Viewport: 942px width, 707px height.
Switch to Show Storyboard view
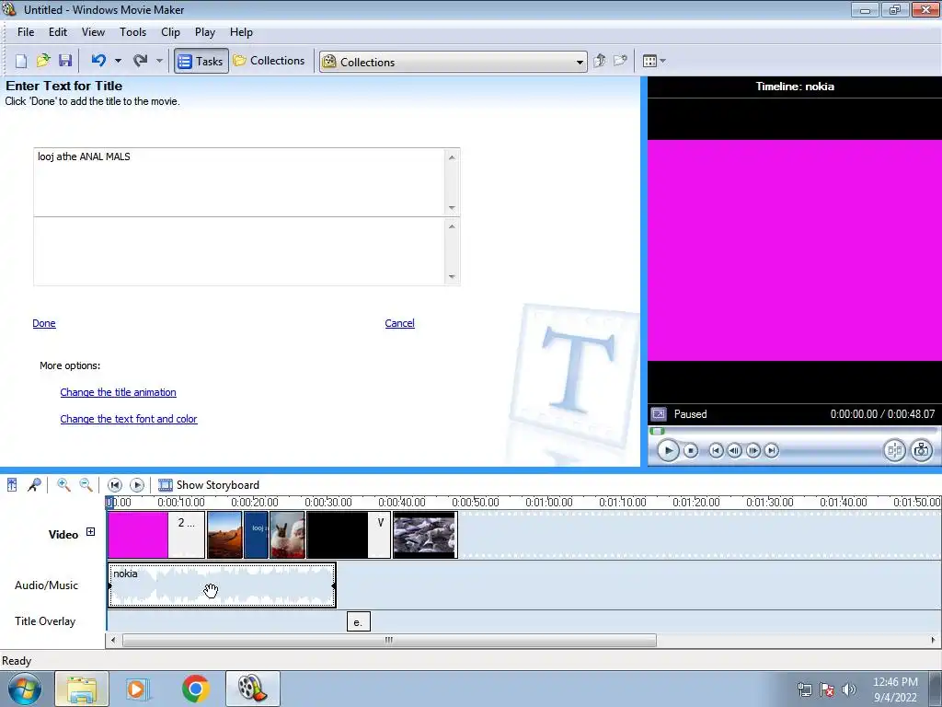coord(209,485)
